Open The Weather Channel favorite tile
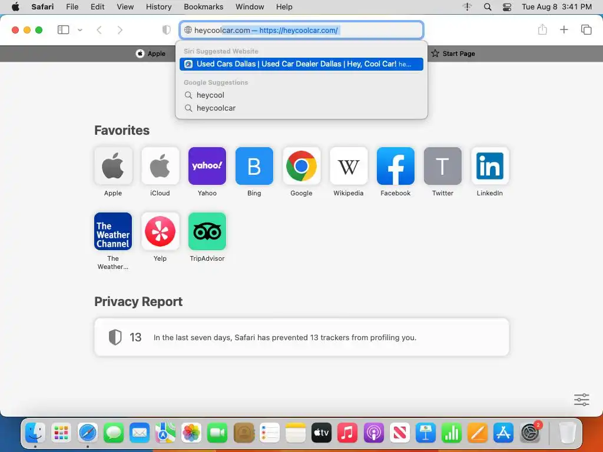The height and width of the screenshot is (452, 603). [x=113, y=231]
